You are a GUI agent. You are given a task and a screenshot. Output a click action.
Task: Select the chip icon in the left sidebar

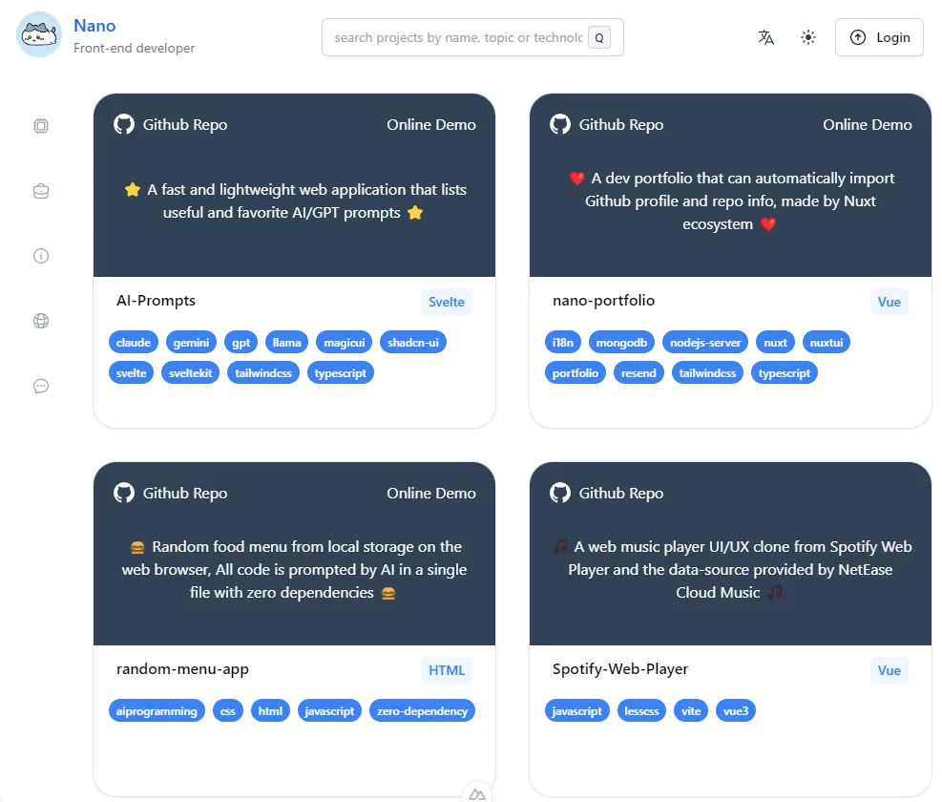(40, 125)
